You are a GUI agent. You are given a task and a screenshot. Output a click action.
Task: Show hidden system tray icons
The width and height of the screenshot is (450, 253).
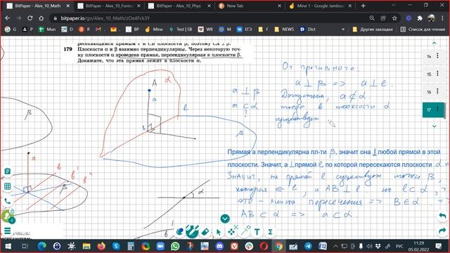point(335,246)
